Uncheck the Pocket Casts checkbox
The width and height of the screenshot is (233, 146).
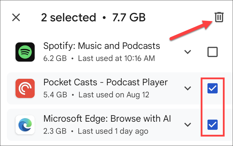tap(212, 88)
